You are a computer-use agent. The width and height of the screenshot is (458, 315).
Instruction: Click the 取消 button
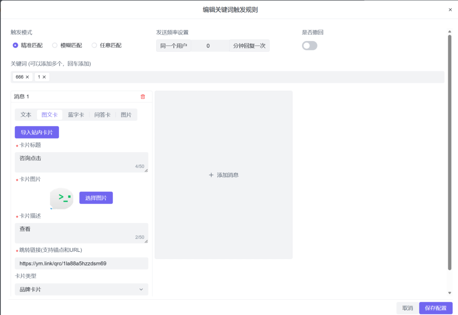(407, 308)
